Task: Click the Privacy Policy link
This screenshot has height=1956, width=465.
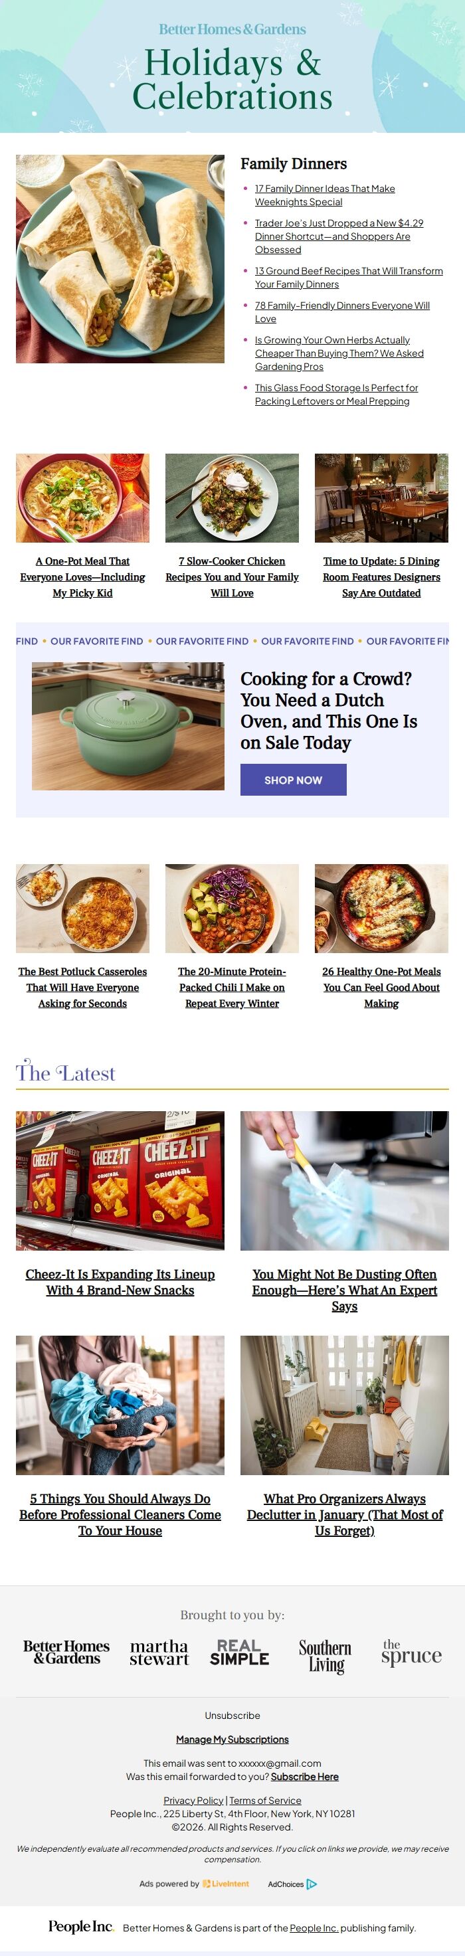Action: coord(193,1801)
